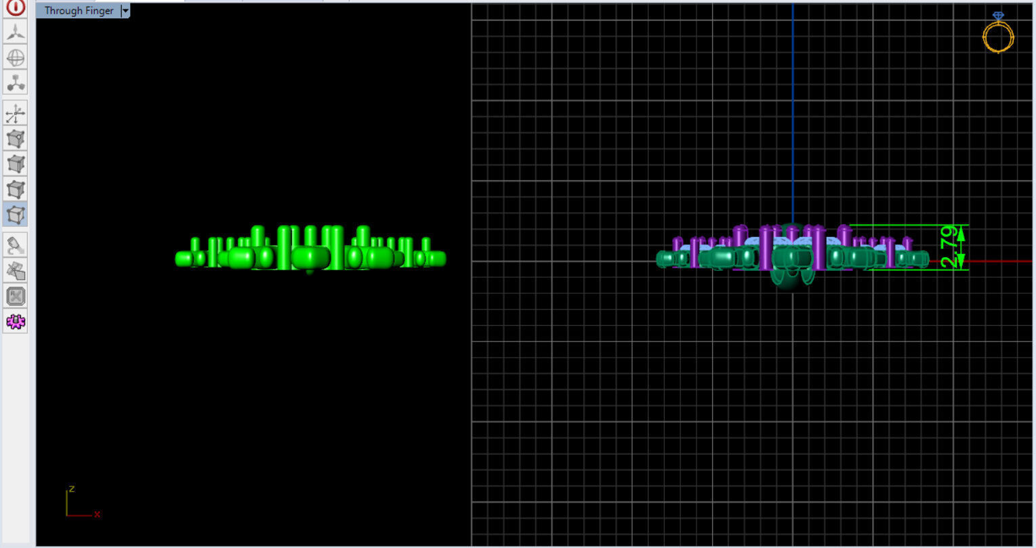Select the bright green model in the left viewport
The width and height of the screenshot is (1036, 548).
310,249
